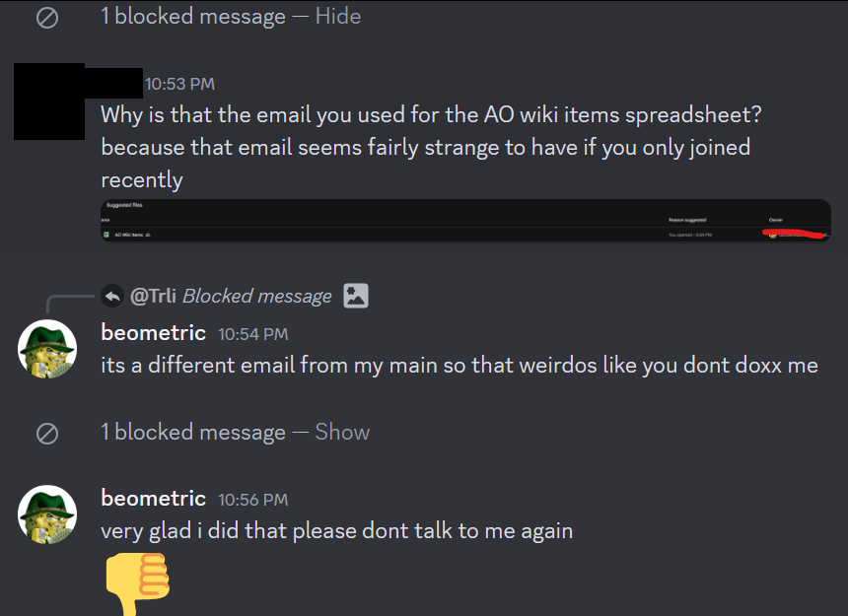Click the 10:56 PM timestamp
Viewport: 848px width, 616px height.
tap(252, 500)
